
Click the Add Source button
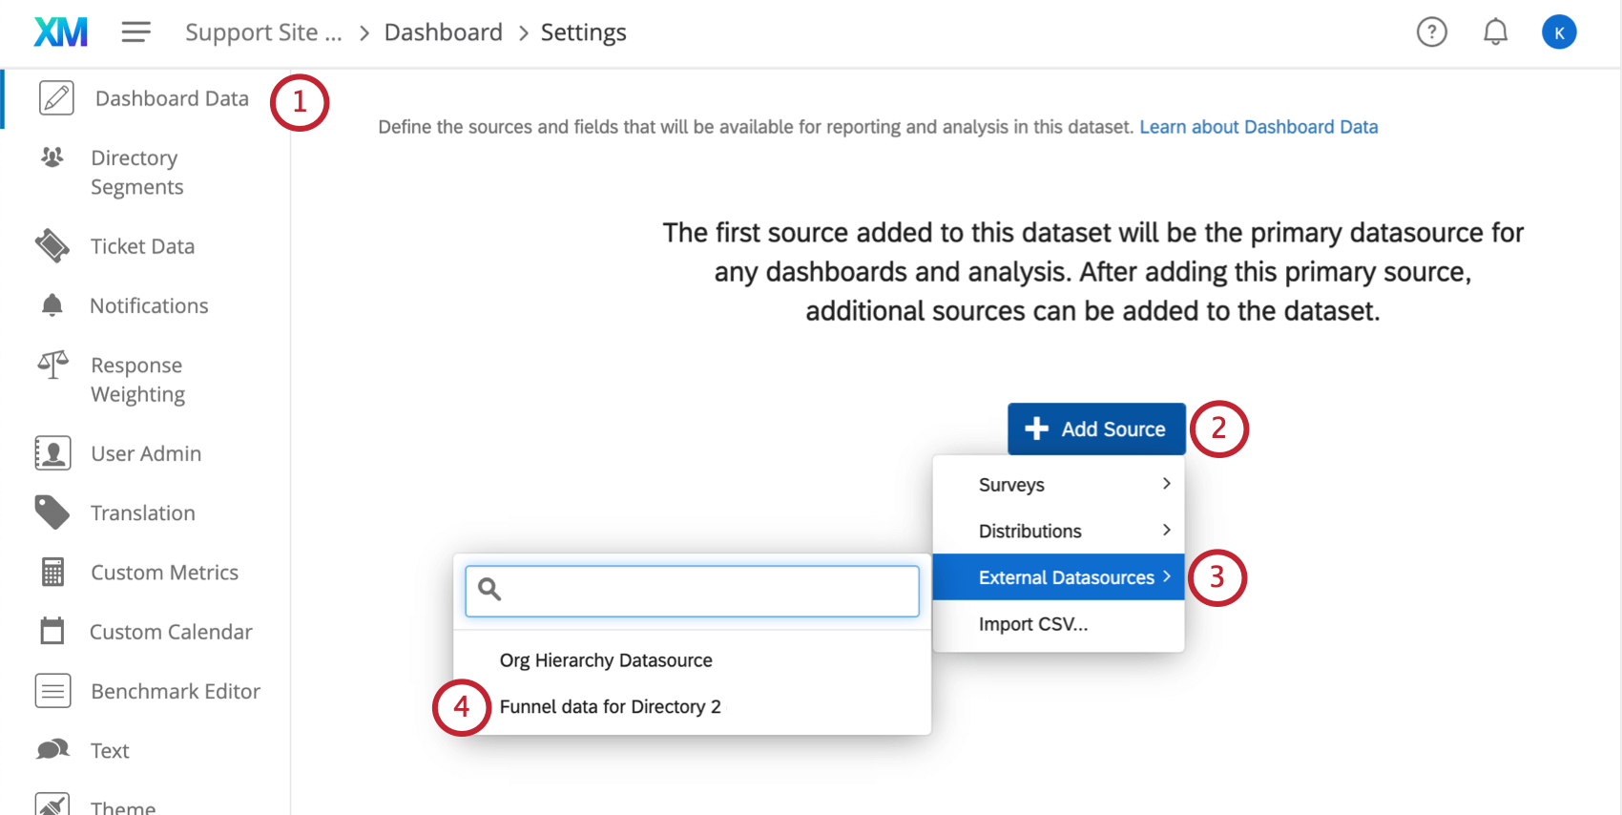1096,429
